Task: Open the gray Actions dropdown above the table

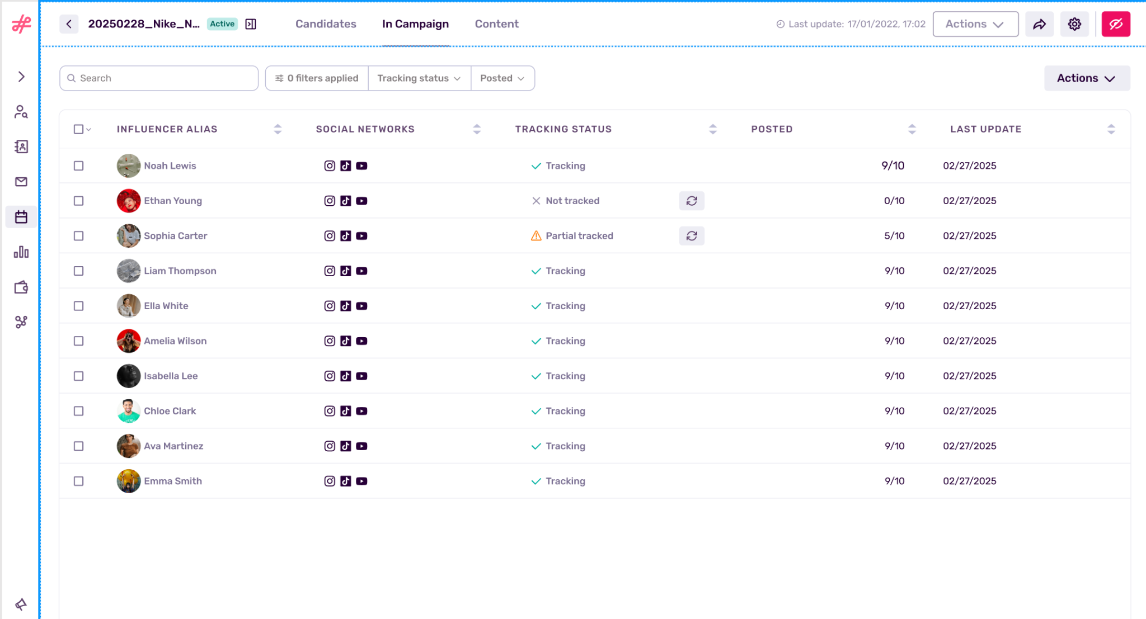Action: 1086,78
